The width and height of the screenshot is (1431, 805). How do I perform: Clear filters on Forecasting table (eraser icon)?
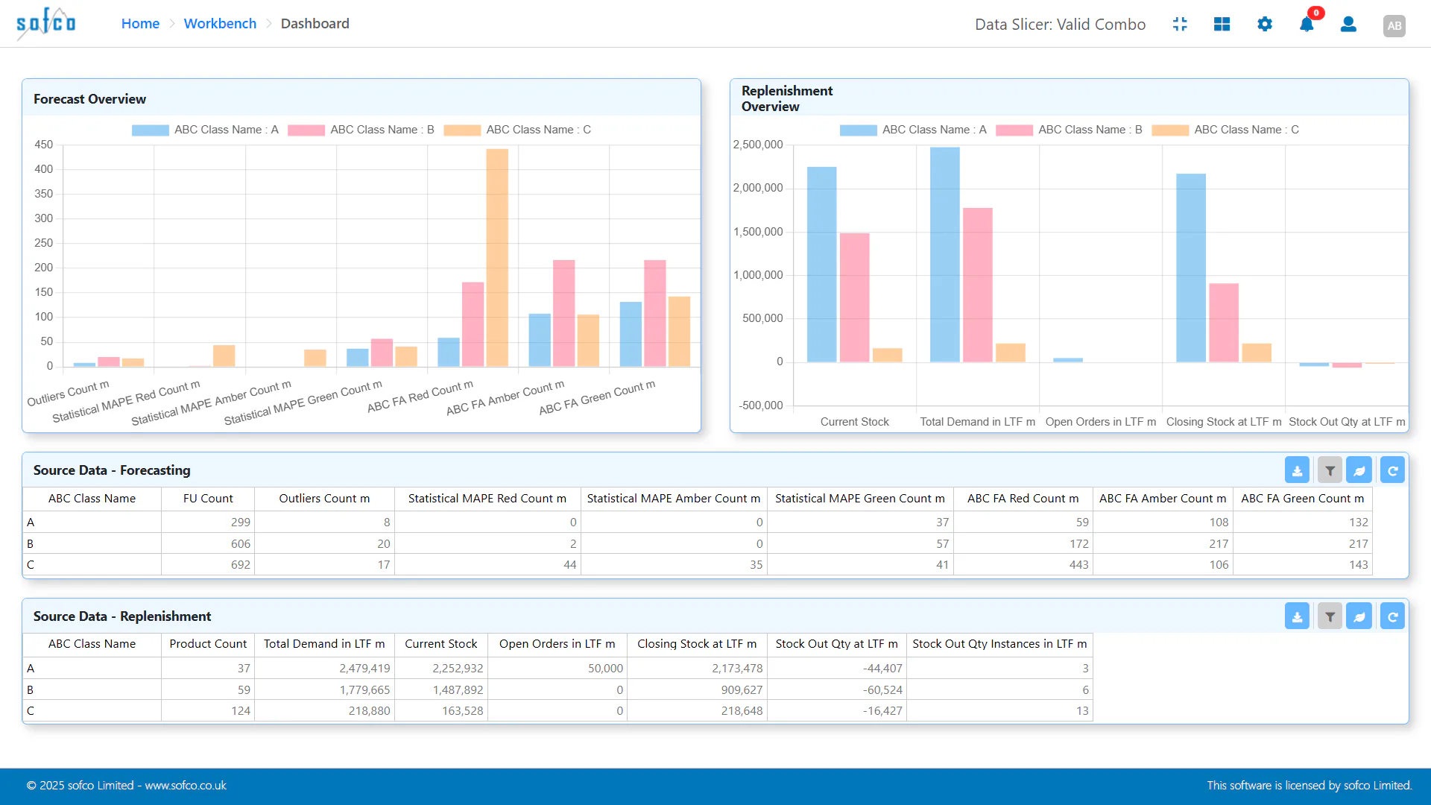coord(1359,470)
